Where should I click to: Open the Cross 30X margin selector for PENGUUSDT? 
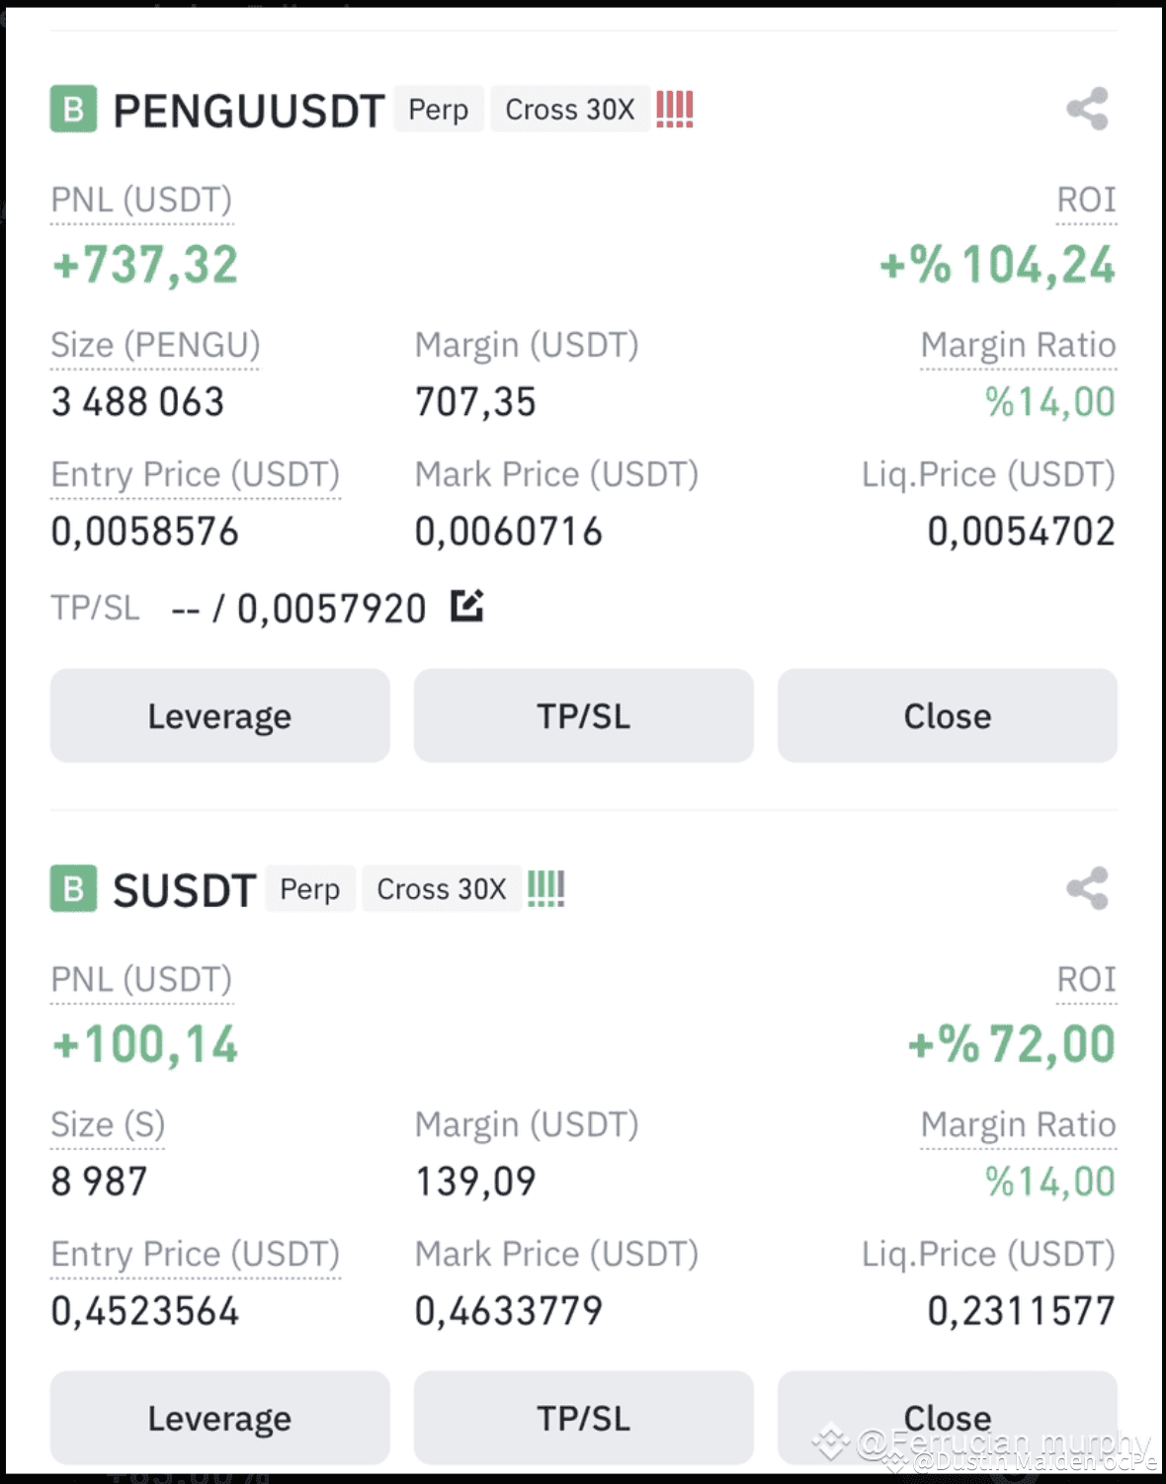tap(570, 109)
